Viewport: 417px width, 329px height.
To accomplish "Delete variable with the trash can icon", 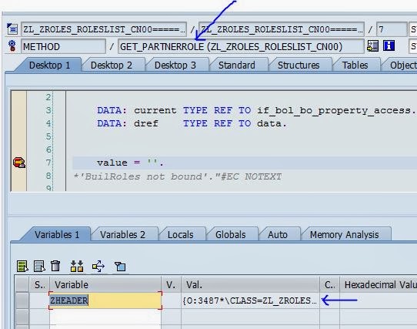I will tap(55, 266).
